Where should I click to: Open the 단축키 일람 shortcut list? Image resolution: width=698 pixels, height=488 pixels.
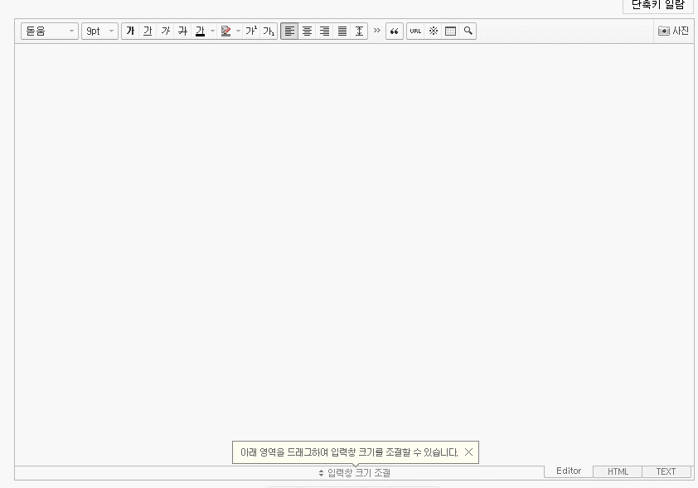[x=657, y=6]
